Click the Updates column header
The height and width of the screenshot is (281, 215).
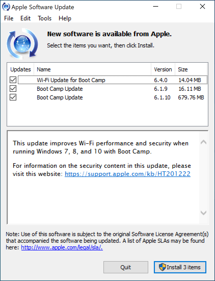pos(20,69)
